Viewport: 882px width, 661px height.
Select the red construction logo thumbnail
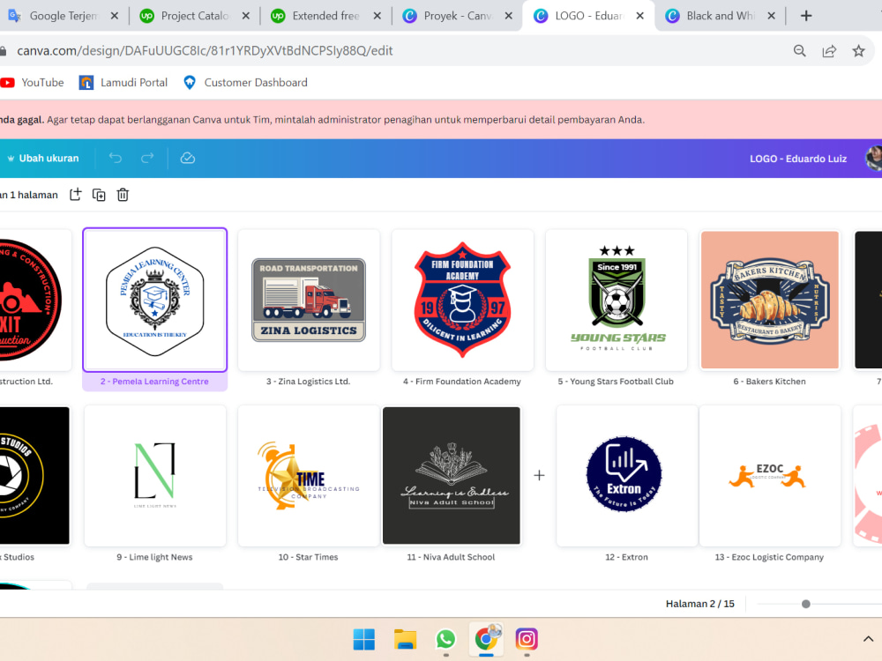click(x=35, y=301)
